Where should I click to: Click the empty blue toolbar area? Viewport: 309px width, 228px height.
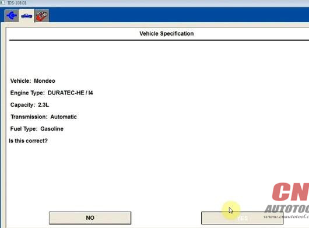click(177, 15)
